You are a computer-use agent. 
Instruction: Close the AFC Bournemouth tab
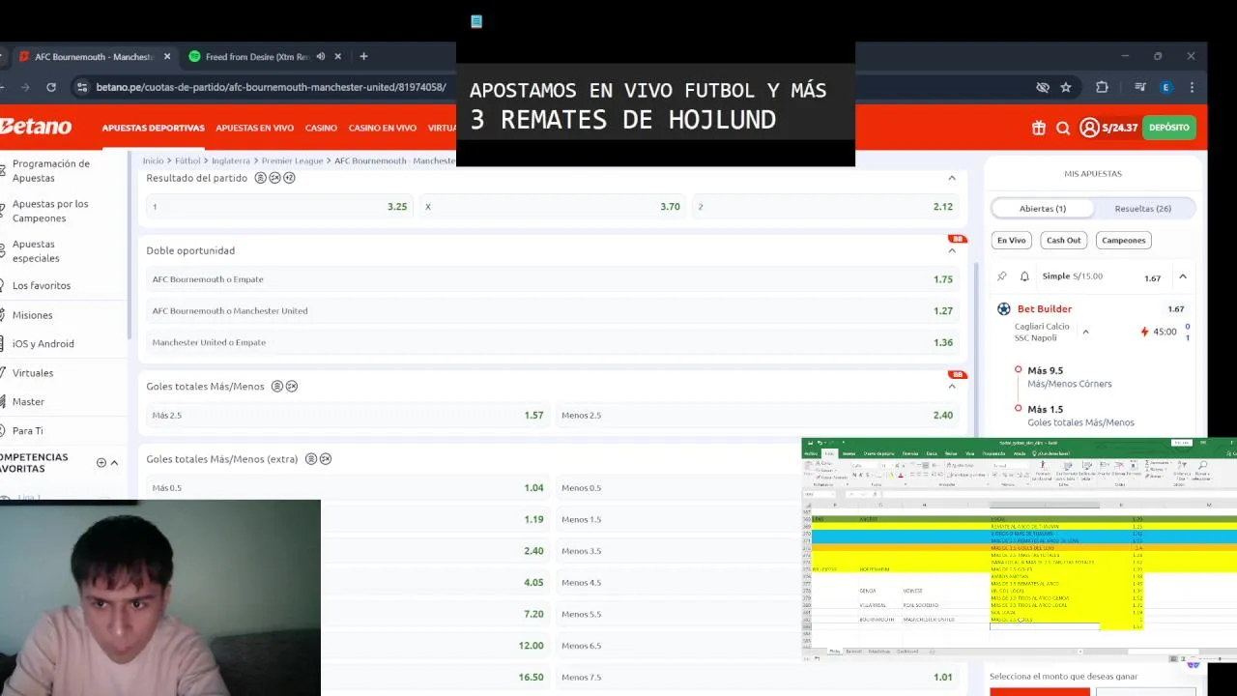(x=167, y=57)
